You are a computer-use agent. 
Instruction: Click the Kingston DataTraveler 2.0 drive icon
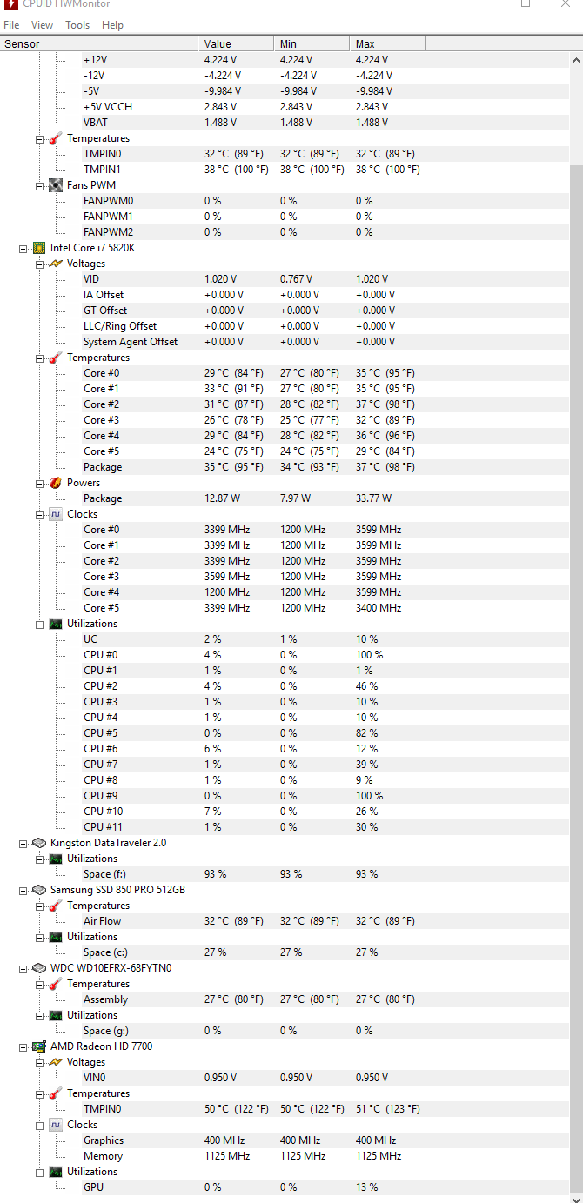tap(39, 843)
